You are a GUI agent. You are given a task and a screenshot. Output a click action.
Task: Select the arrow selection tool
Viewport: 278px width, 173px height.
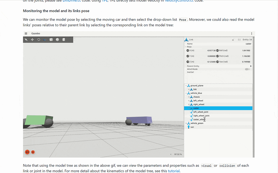[x=26, y=40]
